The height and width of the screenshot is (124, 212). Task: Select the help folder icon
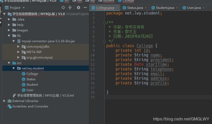14,25
